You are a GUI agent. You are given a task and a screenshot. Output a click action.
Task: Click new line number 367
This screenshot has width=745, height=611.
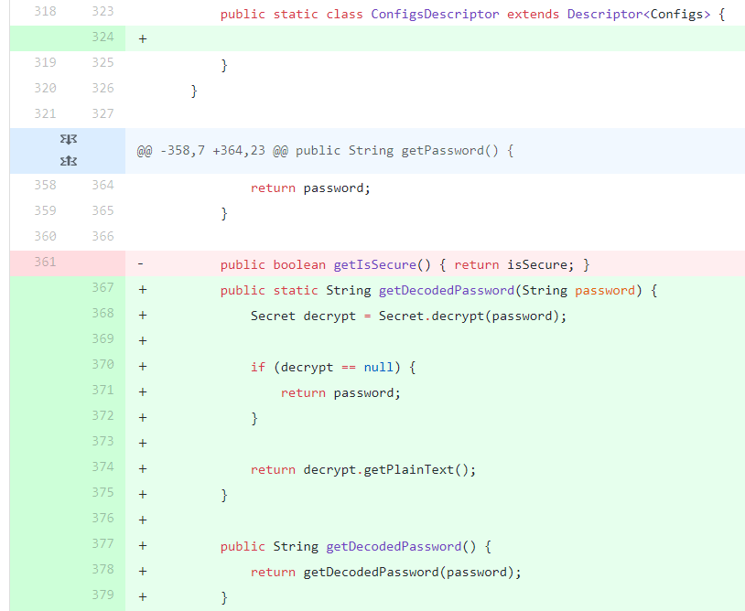click(103, 288)
